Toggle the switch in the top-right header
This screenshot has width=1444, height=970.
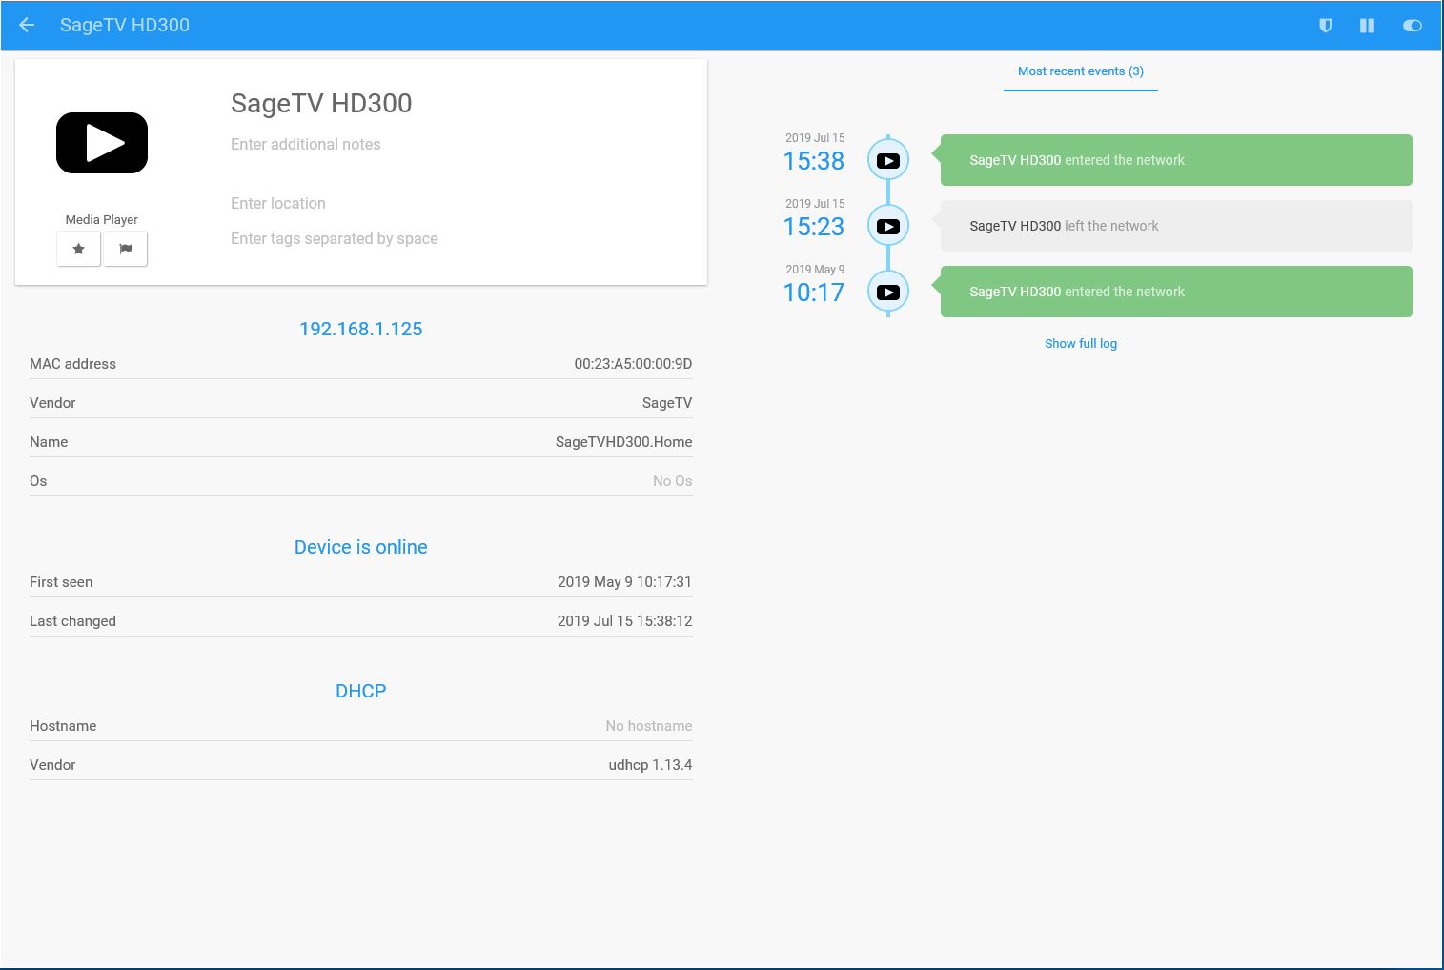[1412, 26]
